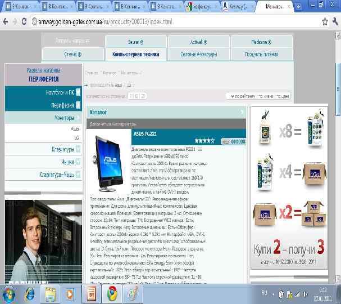Show hidden tray icons arrow
Viewport: 341px width, 304px height.
(x=273, y=294)
